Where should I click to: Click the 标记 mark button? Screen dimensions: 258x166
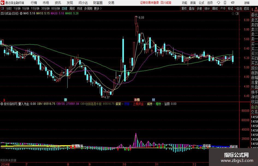click(x=230, y=8)
